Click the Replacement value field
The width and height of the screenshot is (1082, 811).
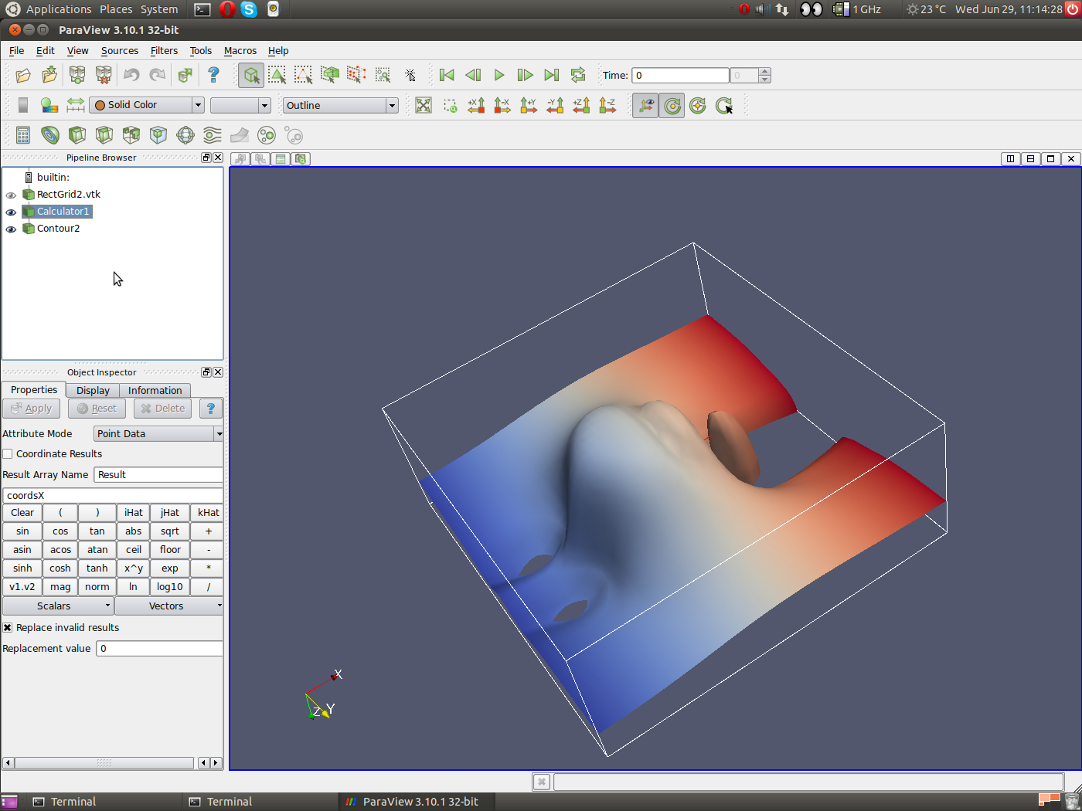click(160, 649)
